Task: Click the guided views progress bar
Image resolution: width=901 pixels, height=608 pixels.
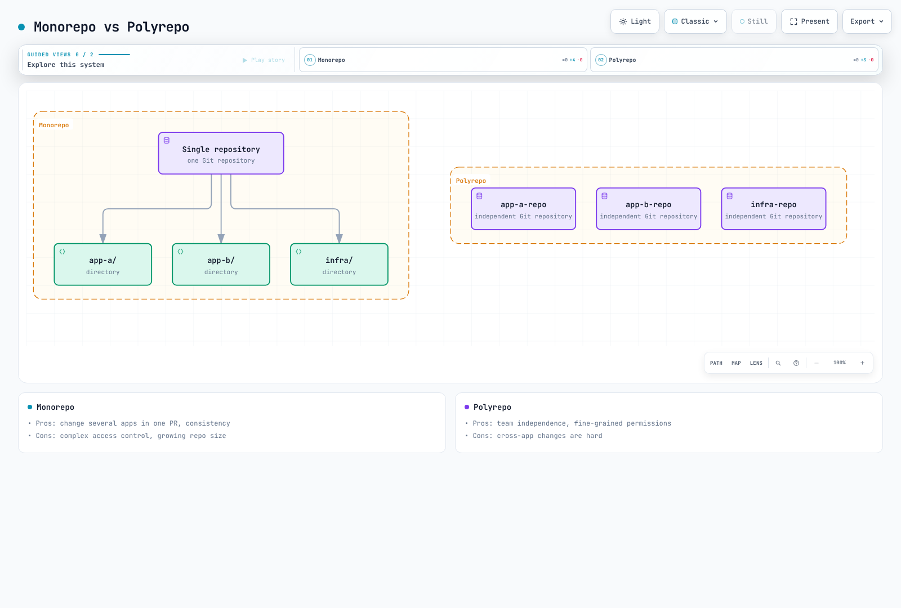Action: 114,55
